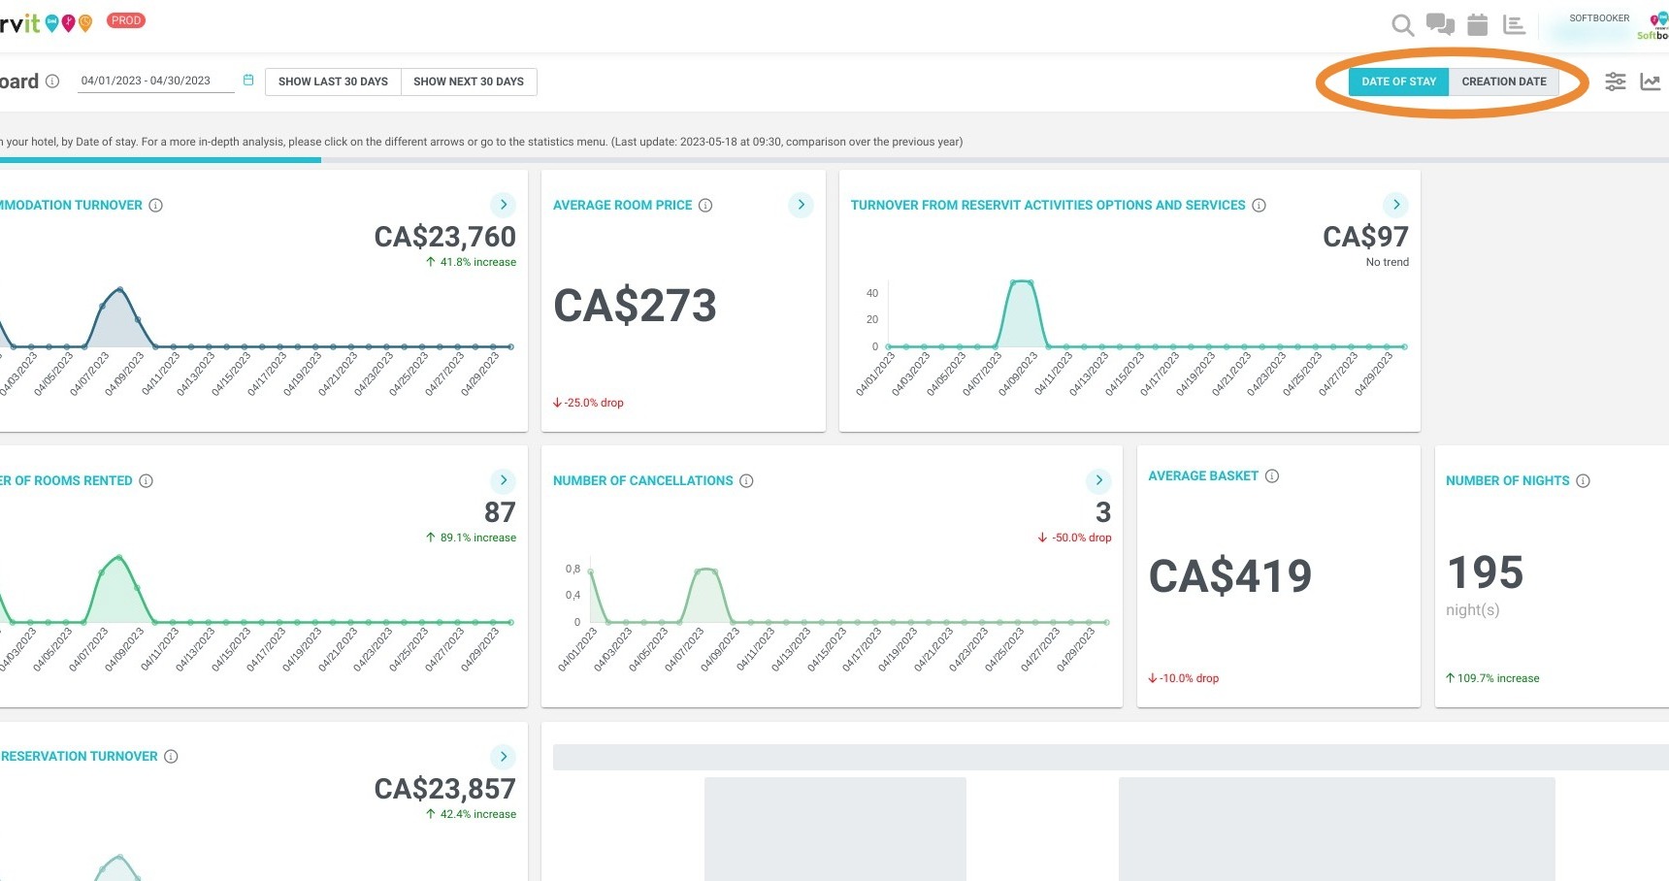Screen dimensions: 1669x881
Task: Click Show Next 30 Days button
Action: tap(469, 82)
